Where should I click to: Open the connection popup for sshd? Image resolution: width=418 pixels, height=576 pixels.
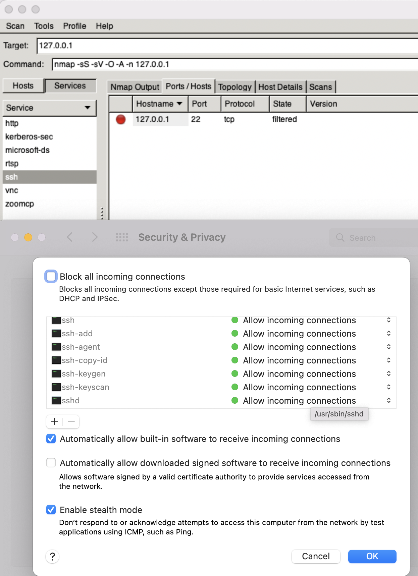click(x=389, y=401)
